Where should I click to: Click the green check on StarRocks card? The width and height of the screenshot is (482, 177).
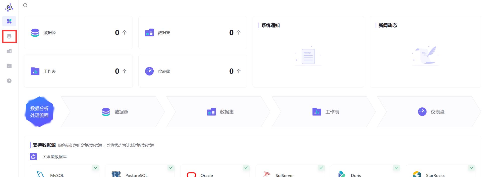(x=472, y=168)
